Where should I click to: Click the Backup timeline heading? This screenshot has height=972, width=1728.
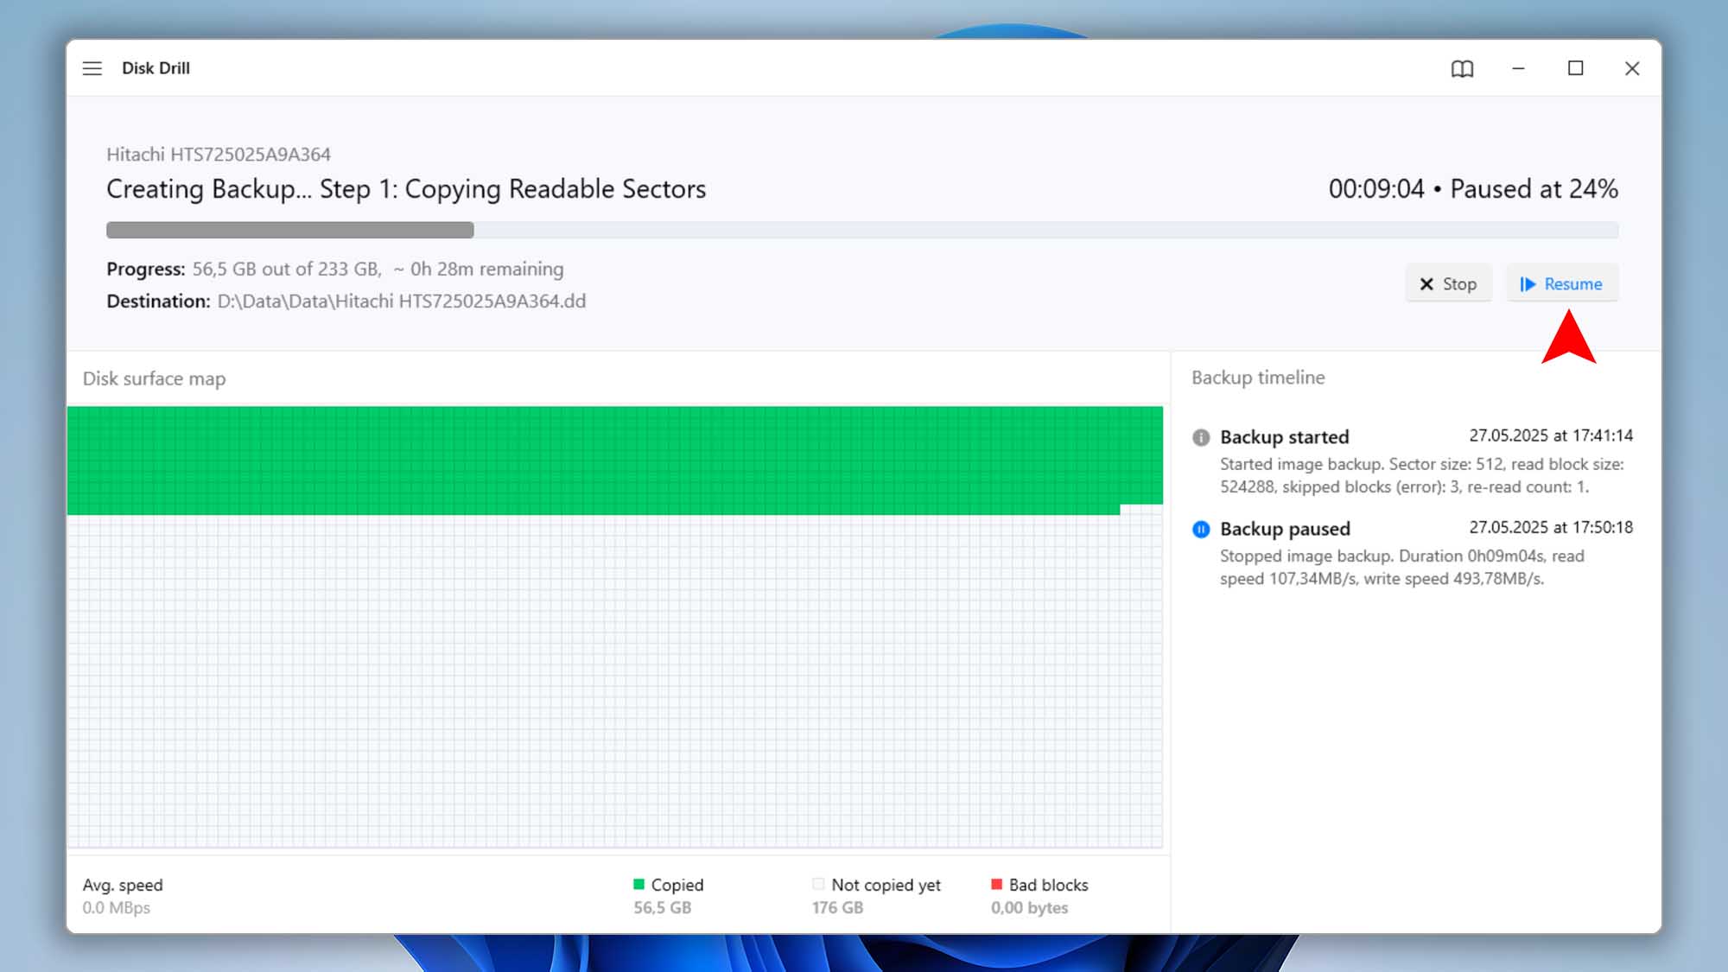click(x=1258, y=378)
